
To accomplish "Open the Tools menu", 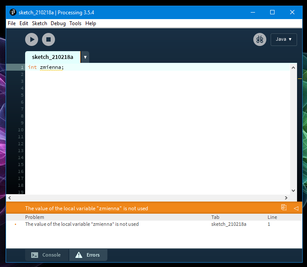I will [x=75, y=23].
